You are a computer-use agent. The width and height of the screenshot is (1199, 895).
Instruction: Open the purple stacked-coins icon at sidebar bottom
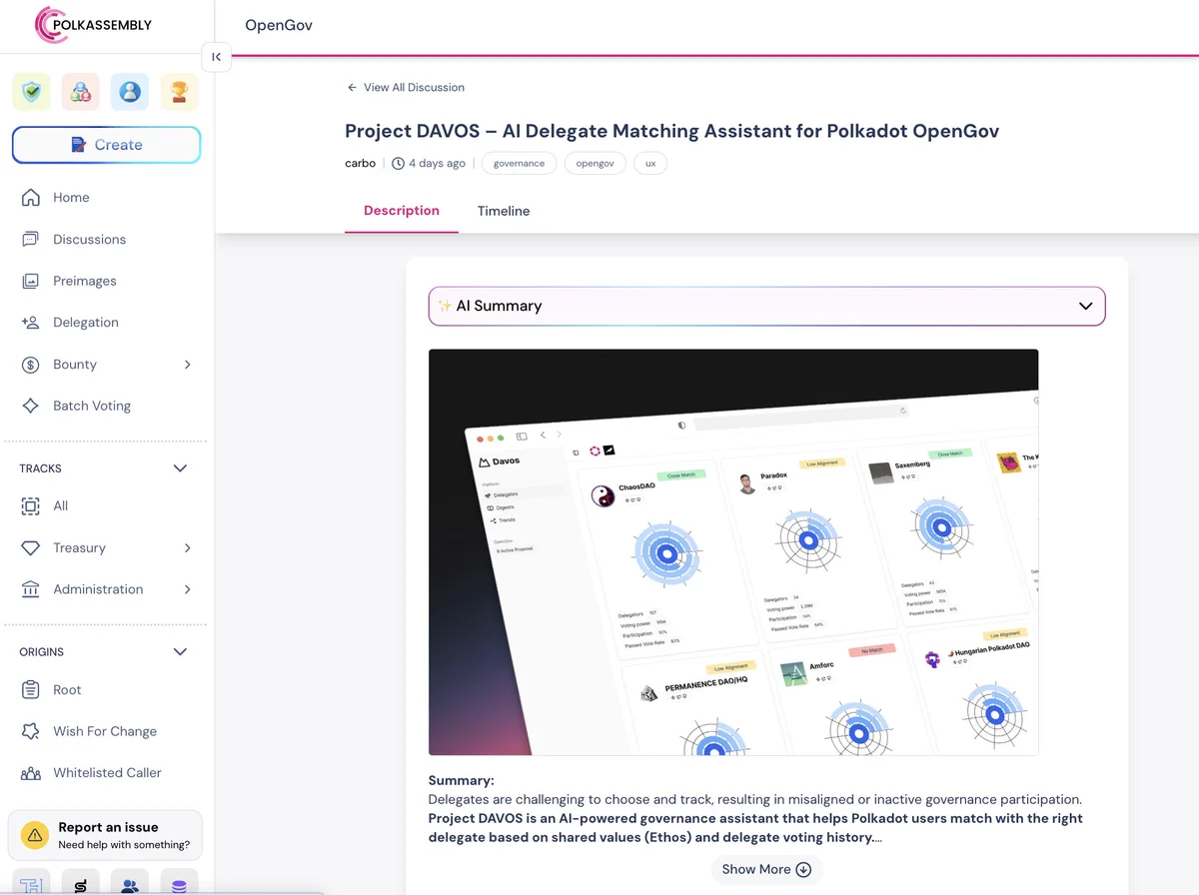[x=179, y=884]
